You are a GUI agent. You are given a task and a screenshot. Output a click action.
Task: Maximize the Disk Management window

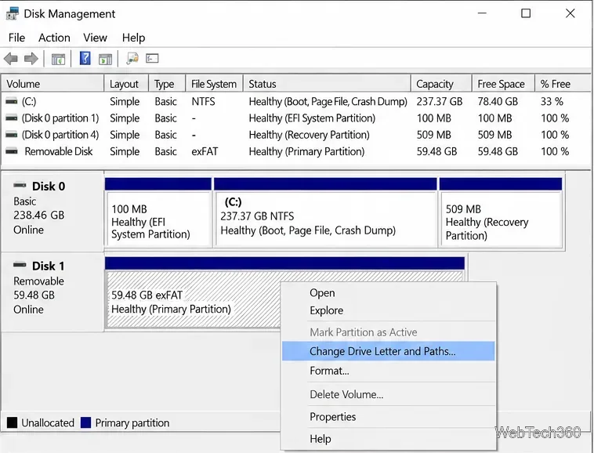pos(526,13)
